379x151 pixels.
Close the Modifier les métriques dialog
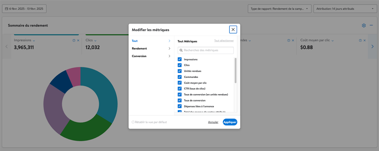[233, 30]
